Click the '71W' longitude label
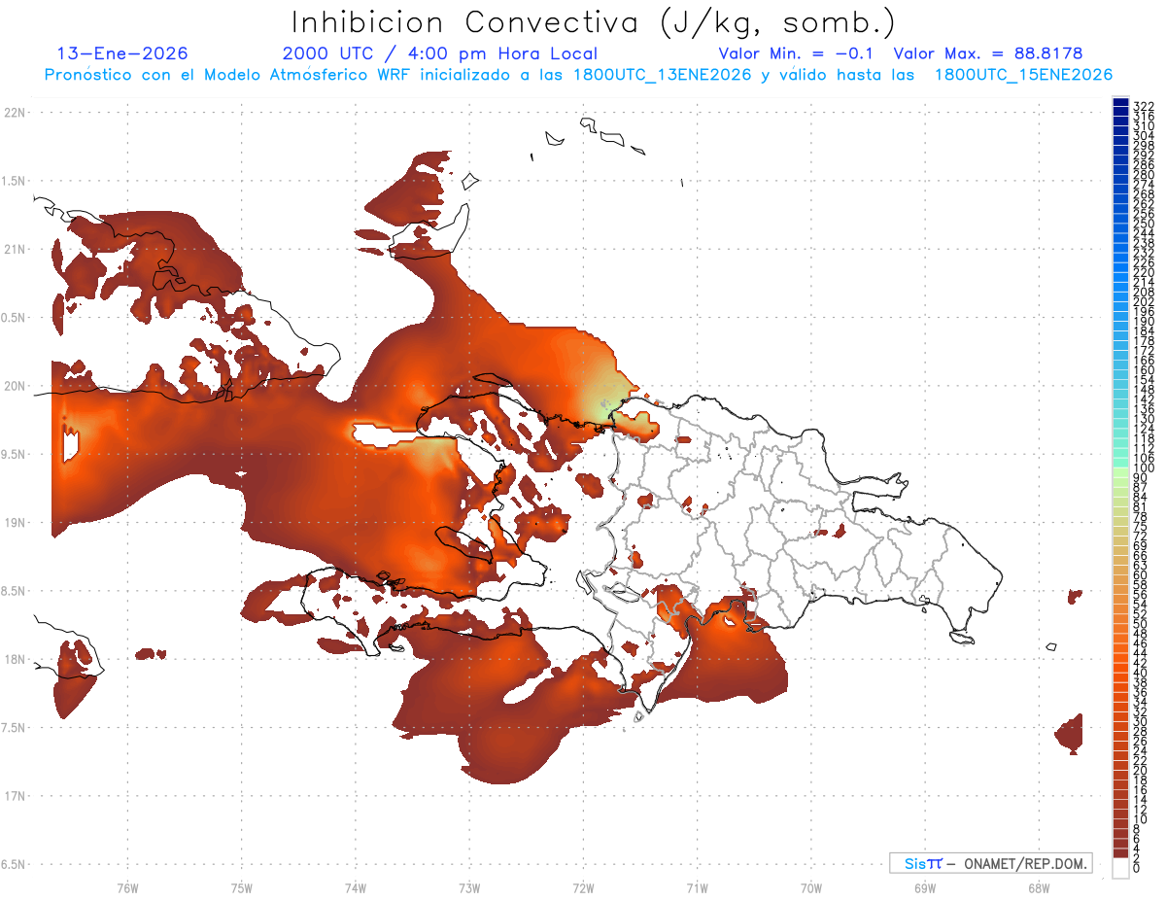The width and height of the screenshot is (1166, 901). 697,888
